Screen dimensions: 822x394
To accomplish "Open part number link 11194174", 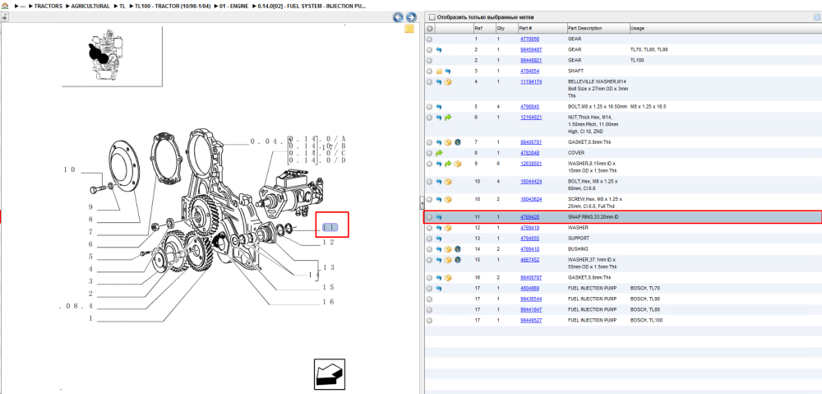I will pyautogui.click(x=530, y=81).
